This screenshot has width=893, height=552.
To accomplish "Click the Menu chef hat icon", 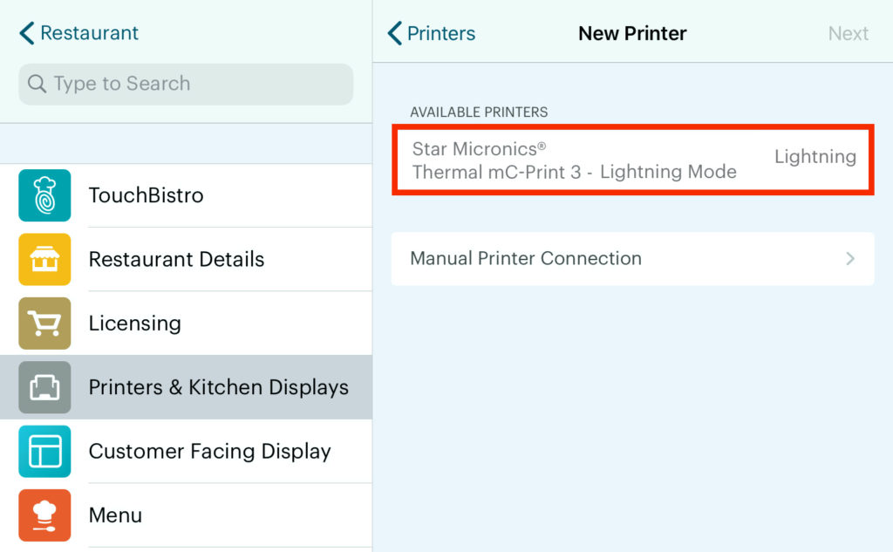I will [44, 515].
